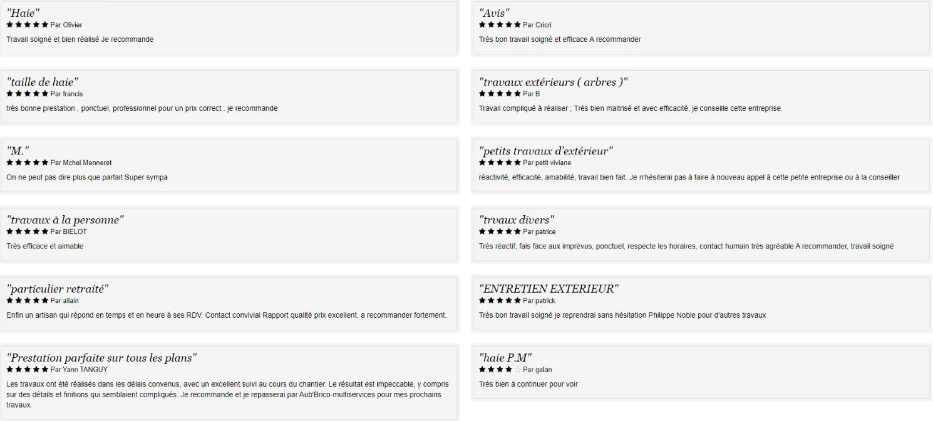The height and width of the screenshot is (421, 933).
Task: Click the stars next to Yann TANGUY
Action: [28, 370]
